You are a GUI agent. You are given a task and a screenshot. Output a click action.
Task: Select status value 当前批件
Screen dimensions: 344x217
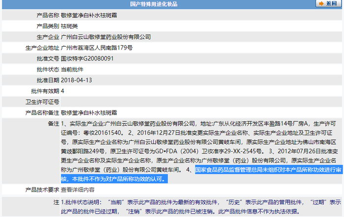point(72,70)
